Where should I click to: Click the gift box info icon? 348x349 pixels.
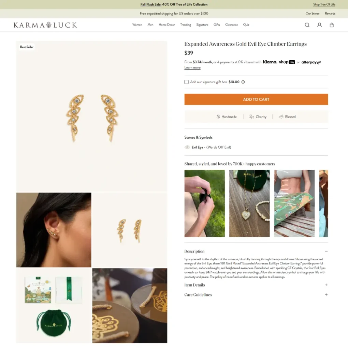point(243,82)
